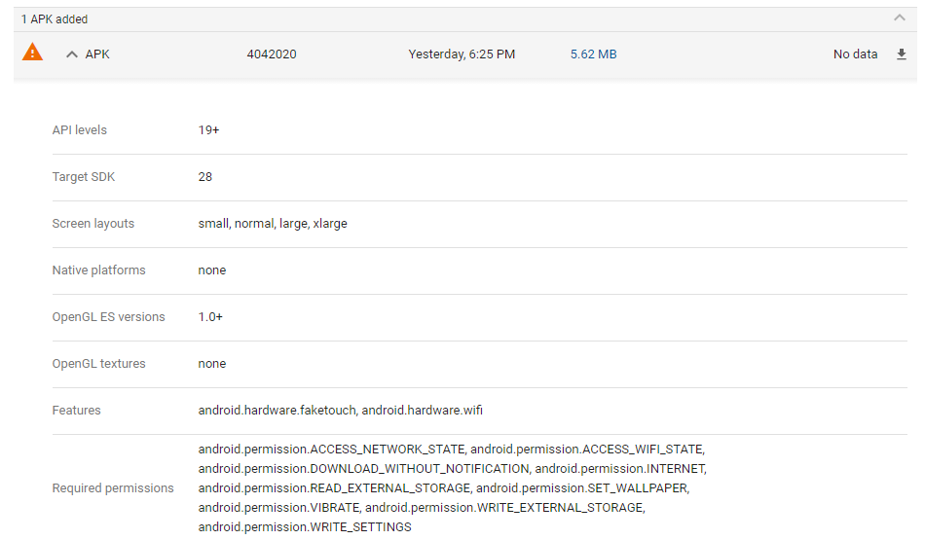Click the READ_EXTERNAL_STORAGE permissions line
The image size is (925, 540).
click(444, 488)
